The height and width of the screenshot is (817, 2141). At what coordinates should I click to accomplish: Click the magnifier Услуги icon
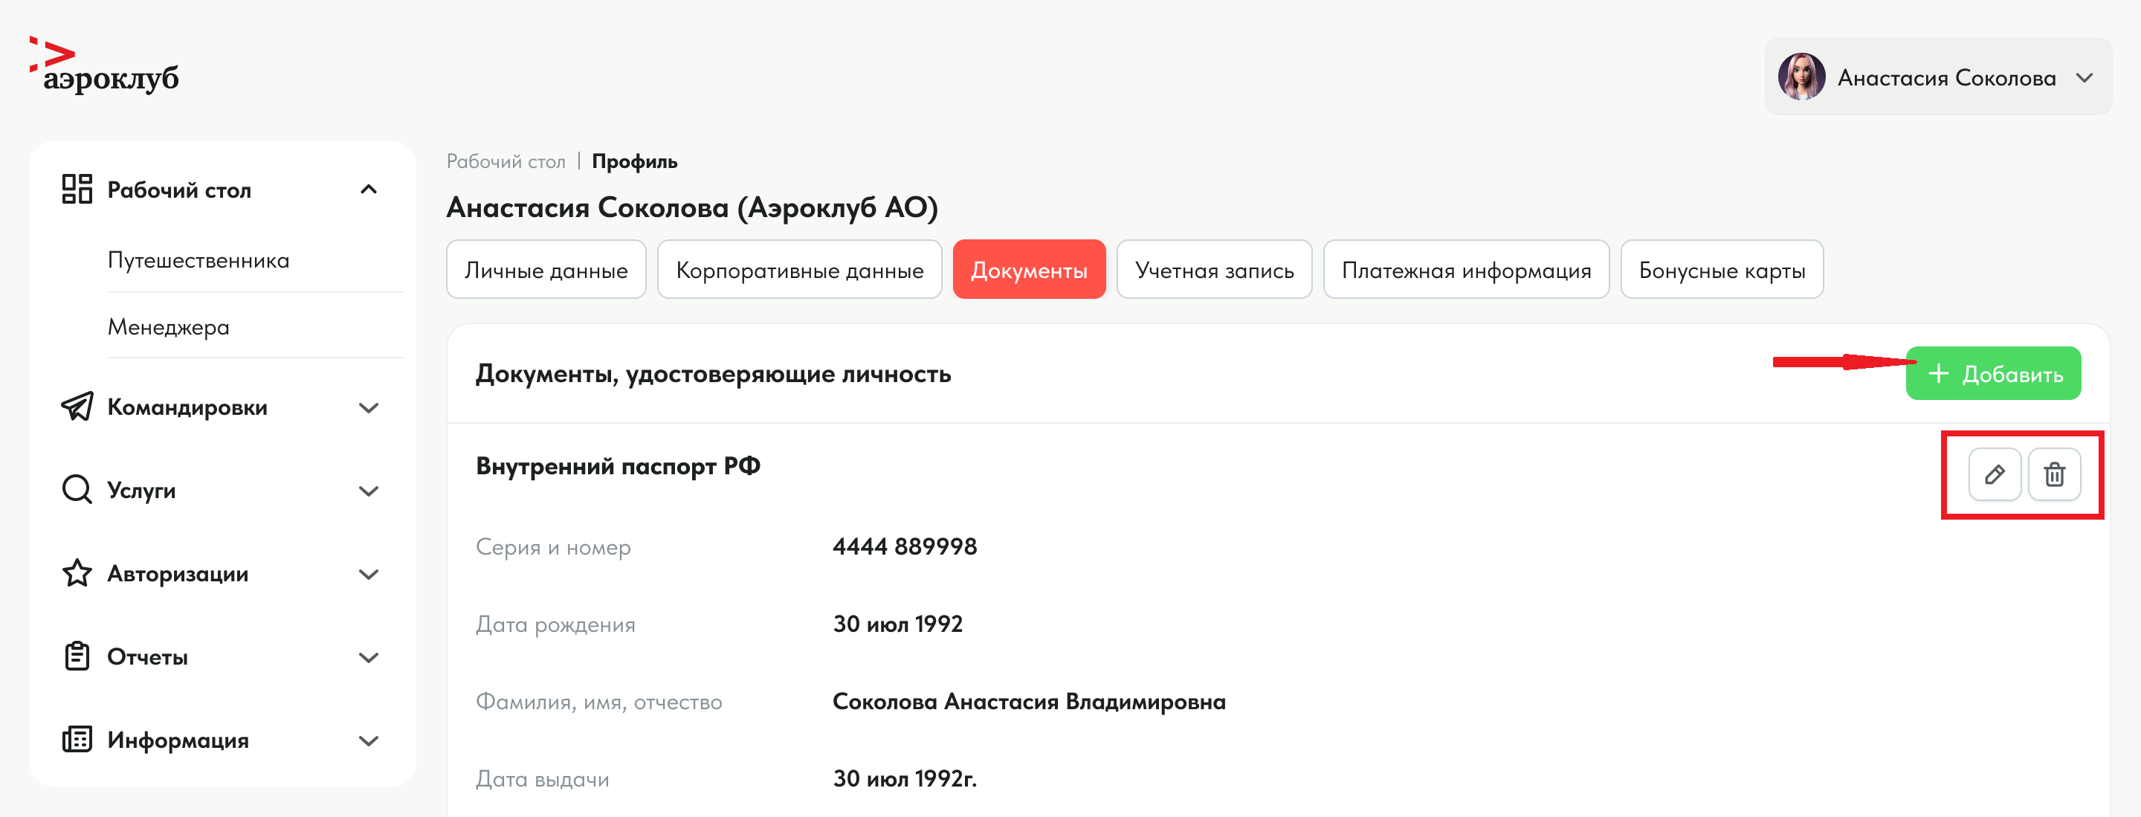[77, 490]
